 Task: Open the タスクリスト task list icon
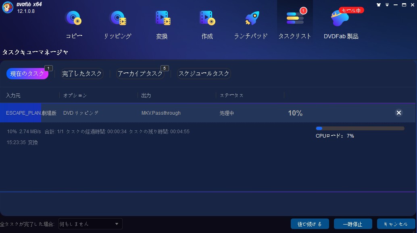[295, 25]
